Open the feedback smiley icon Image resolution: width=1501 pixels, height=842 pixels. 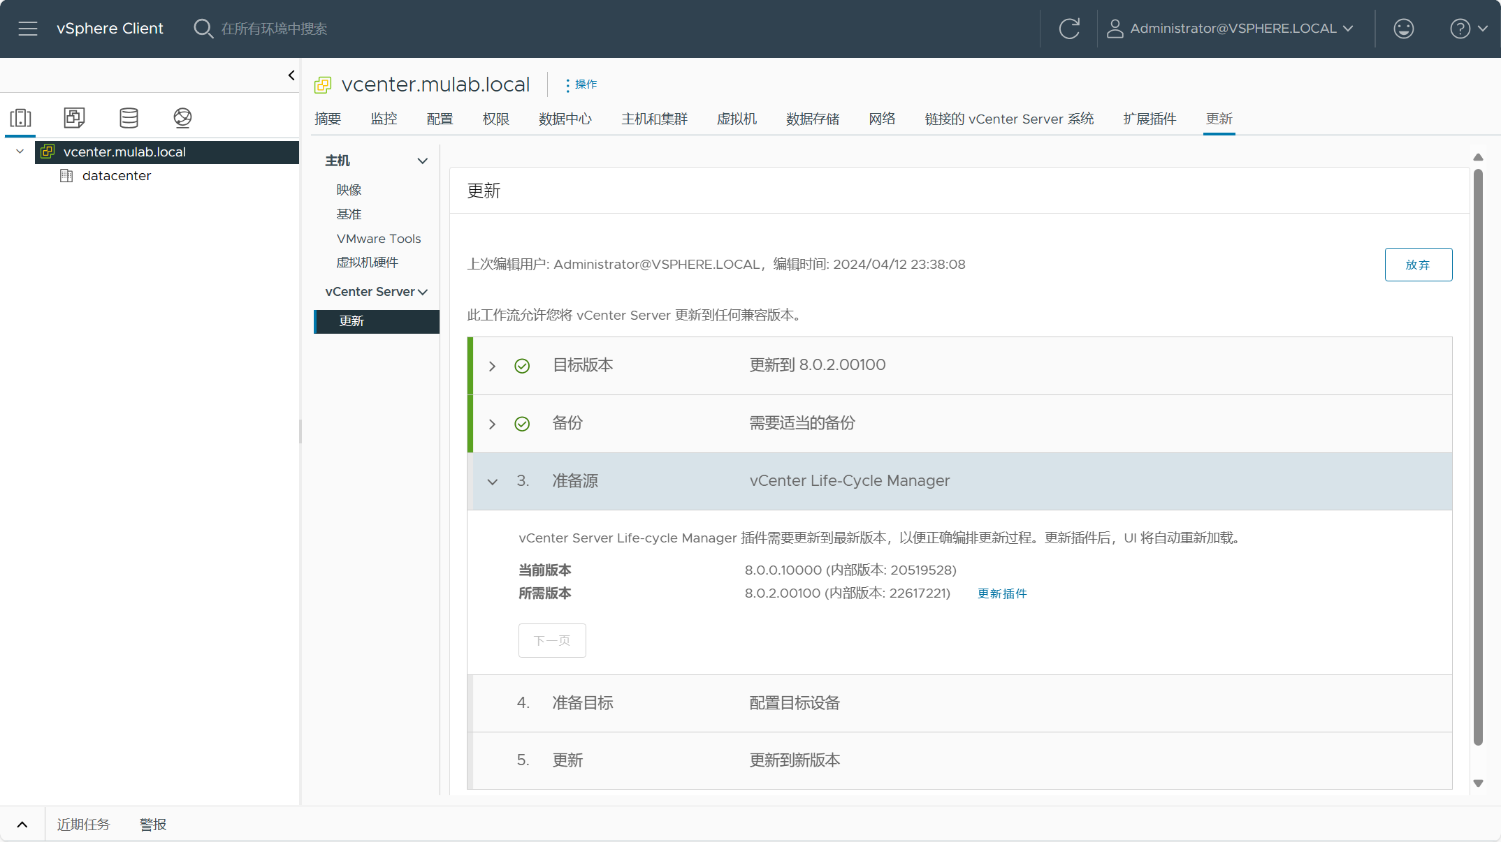[1403, 29]
